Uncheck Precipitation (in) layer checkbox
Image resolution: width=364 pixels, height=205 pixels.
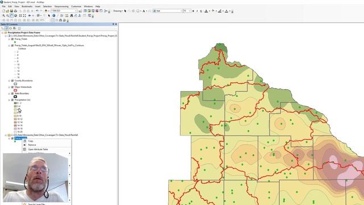pyautogui.click(x=13, y=100)
